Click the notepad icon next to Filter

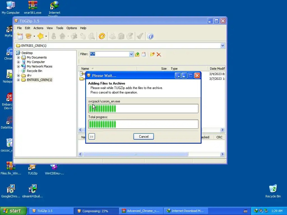tap(144, 54)
